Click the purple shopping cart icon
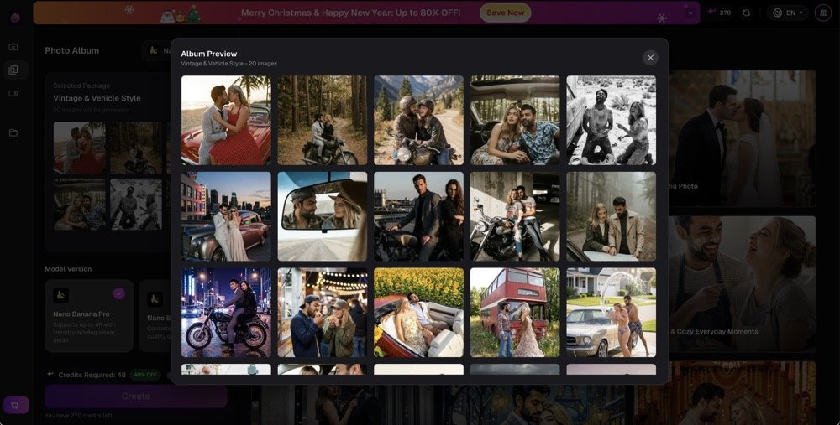The height and width of the screenshot is (425, 840). coord(16,405)
